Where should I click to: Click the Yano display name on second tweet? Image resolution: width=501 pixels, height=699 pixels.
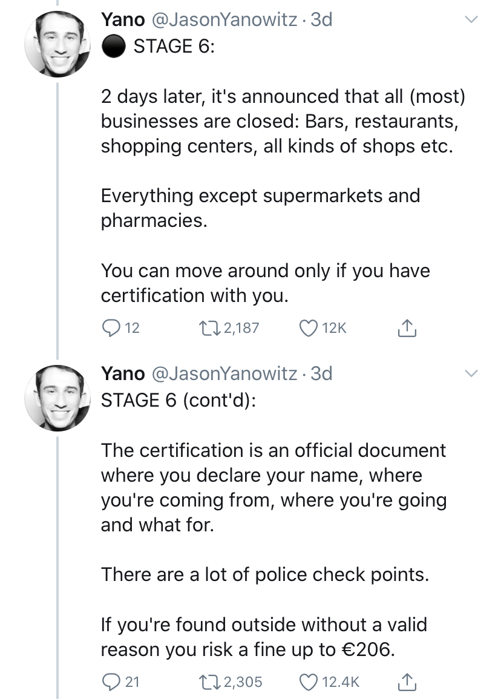tap(123, 373)
